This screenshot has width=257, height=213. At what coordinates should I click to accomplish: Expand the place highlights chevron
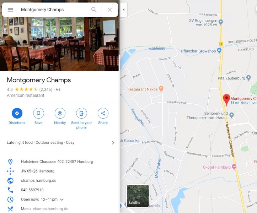[113, 143]
